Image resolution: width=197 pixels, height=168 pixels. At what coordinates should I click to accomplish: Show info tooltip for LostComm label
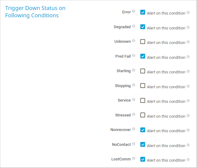[134, 159]
